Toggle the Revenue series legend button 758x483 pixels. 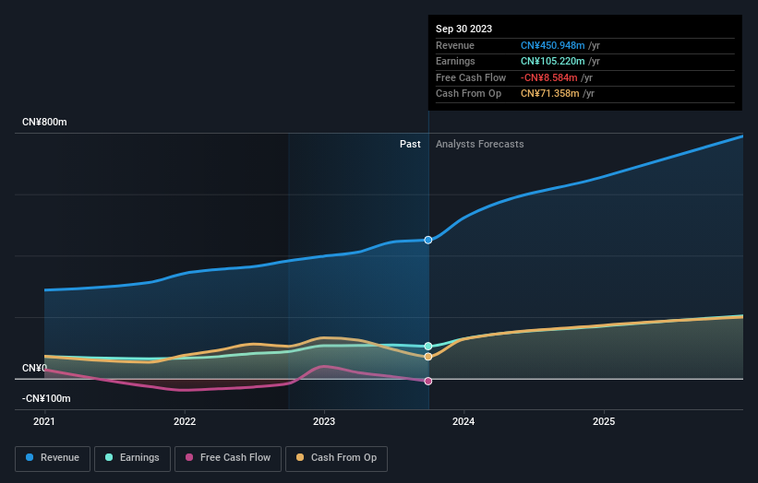53,458
